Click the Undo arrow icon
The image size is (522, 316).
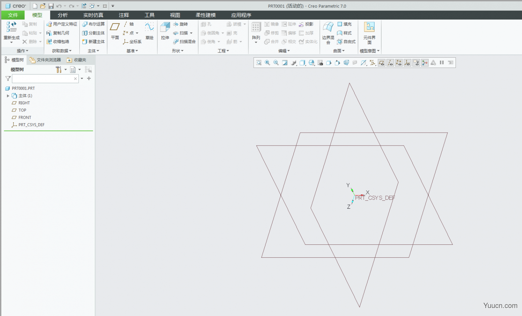(59, 6)
